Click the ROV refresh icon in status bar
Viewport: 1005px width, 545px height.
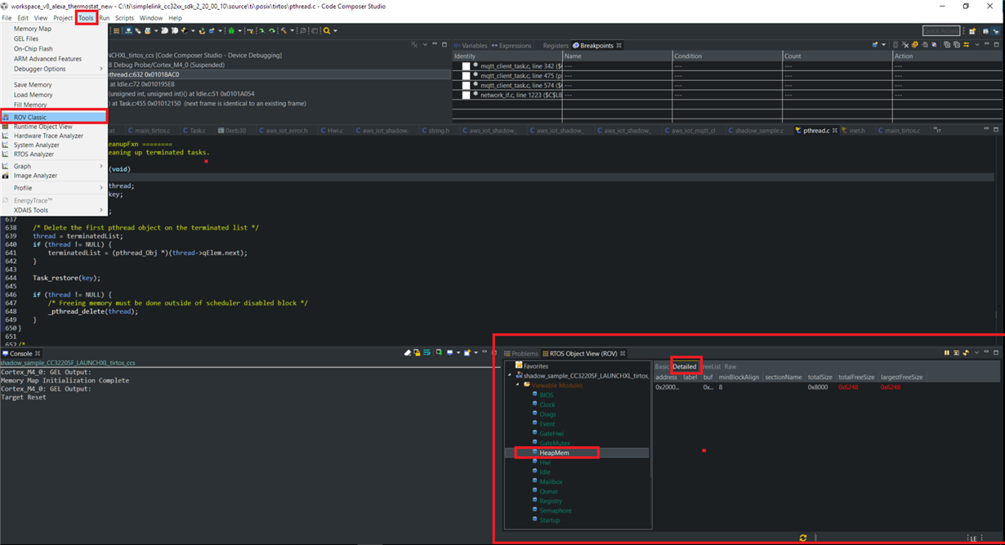[x=803, y=538]
